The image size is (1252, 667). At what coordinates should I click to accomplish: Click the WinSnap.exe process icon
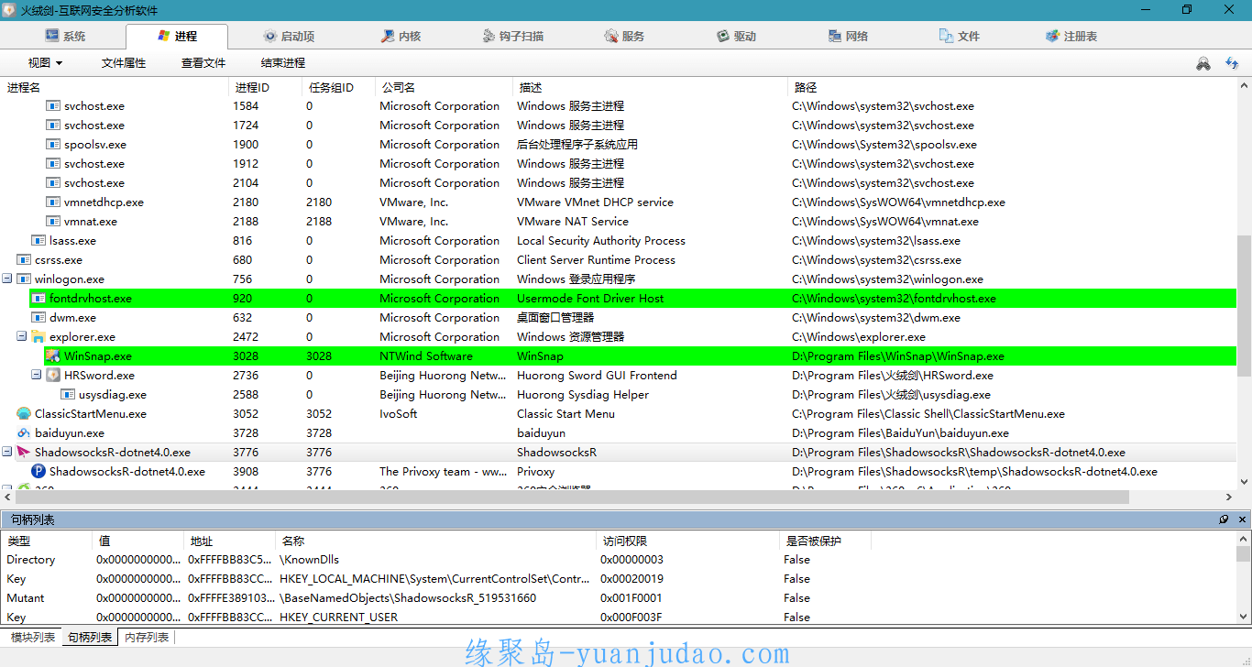[53, 355]
